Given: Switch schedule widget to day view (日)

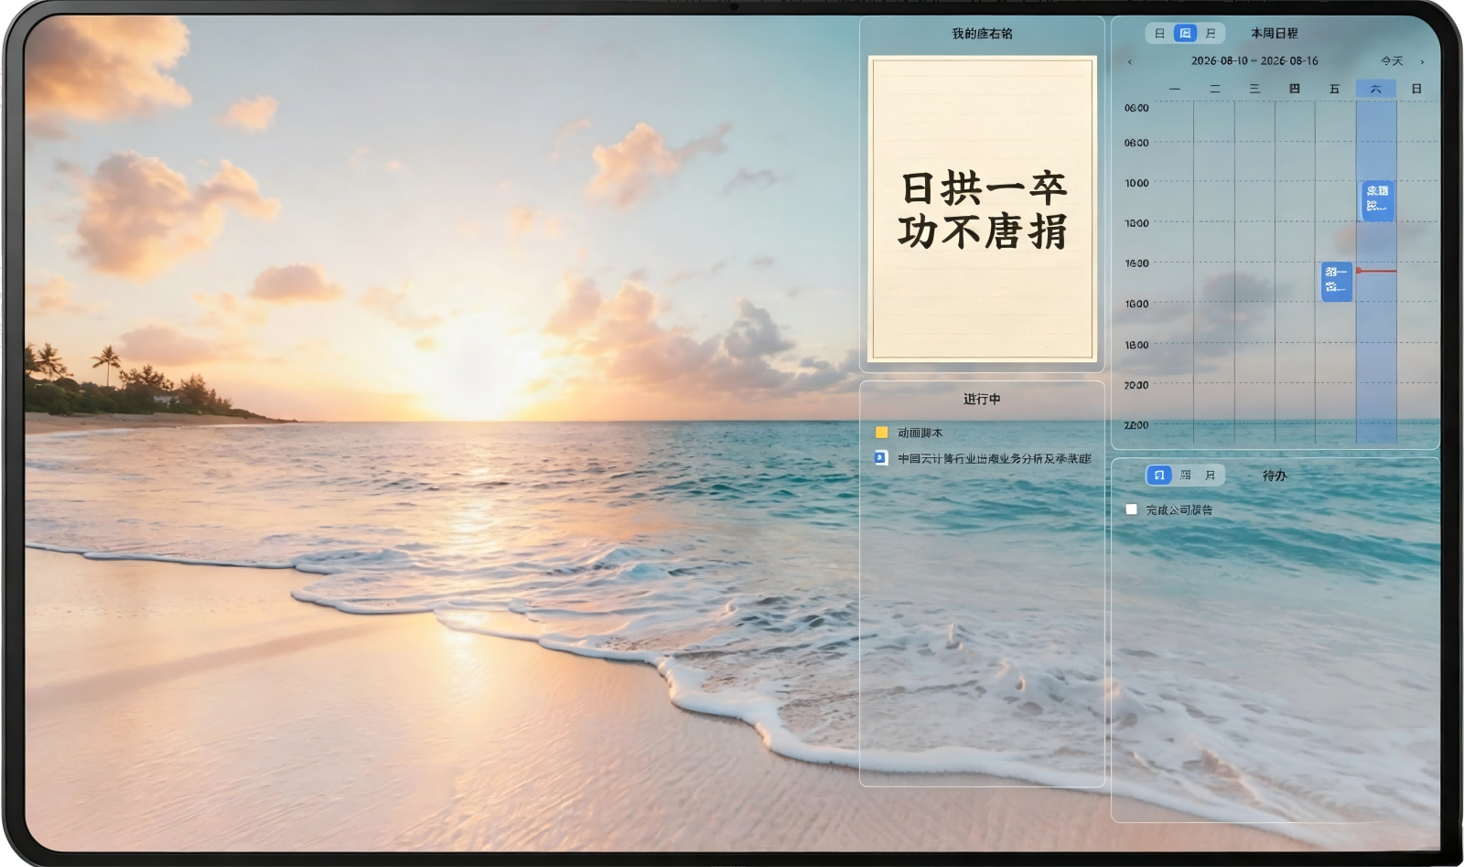Looking at the screenshot, I should pyautogui.click(x=1159, y=34).
